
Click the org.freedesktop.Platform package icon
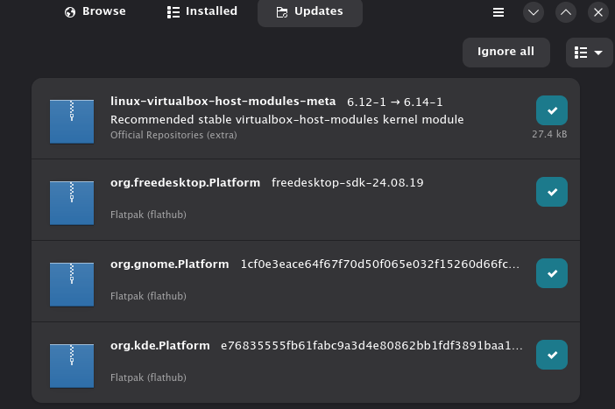click(72, 203)
